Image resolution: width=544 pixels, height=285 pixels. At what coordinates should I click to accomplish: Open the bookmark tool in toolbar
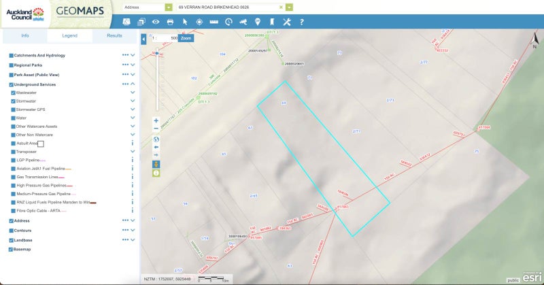272,22
